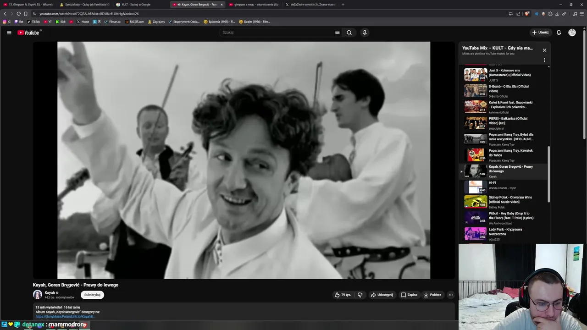Close the YouTube Mix playlist panel

pos(544,50)
